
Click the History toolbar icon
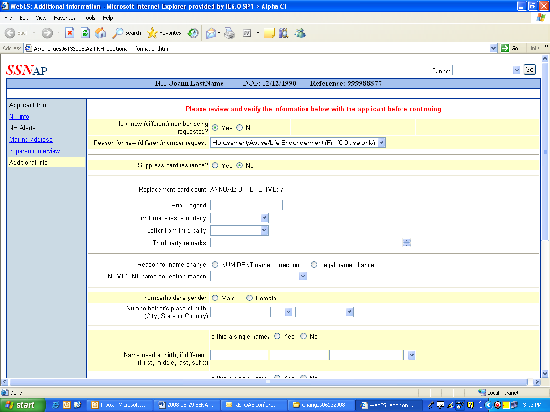tap(193, 33)
